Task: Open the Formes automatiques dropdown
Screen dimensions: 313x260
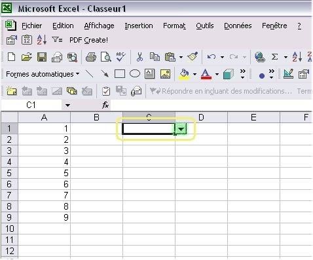Action: click(x=43, y=74)
